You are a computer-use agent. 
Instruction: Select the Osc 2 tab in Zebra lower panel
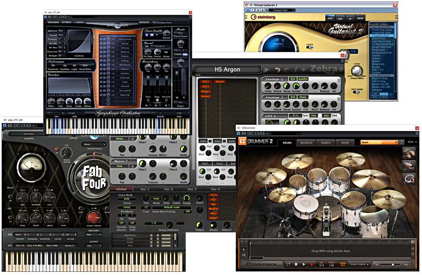[168, 189]
